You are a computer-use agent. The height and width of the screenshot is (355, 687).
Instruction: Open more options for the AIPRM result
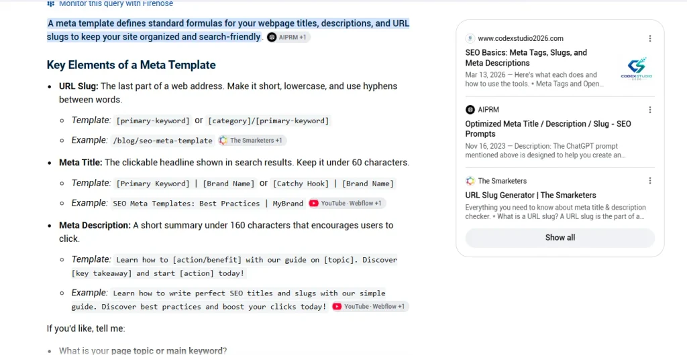650,110
